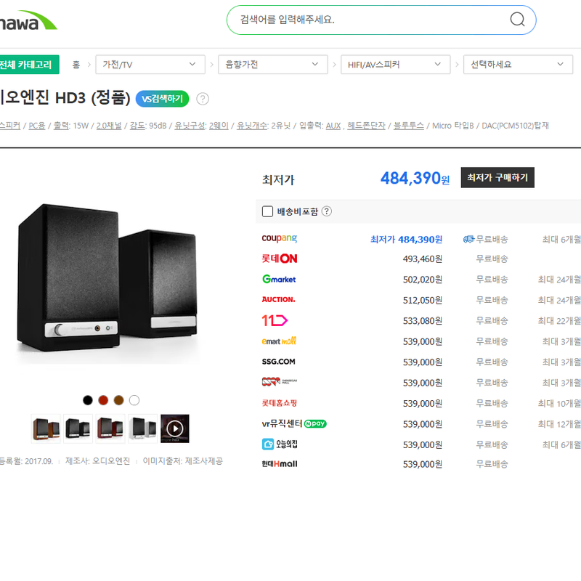
Task: Click the Danawa logo
Action: [28, 21]
